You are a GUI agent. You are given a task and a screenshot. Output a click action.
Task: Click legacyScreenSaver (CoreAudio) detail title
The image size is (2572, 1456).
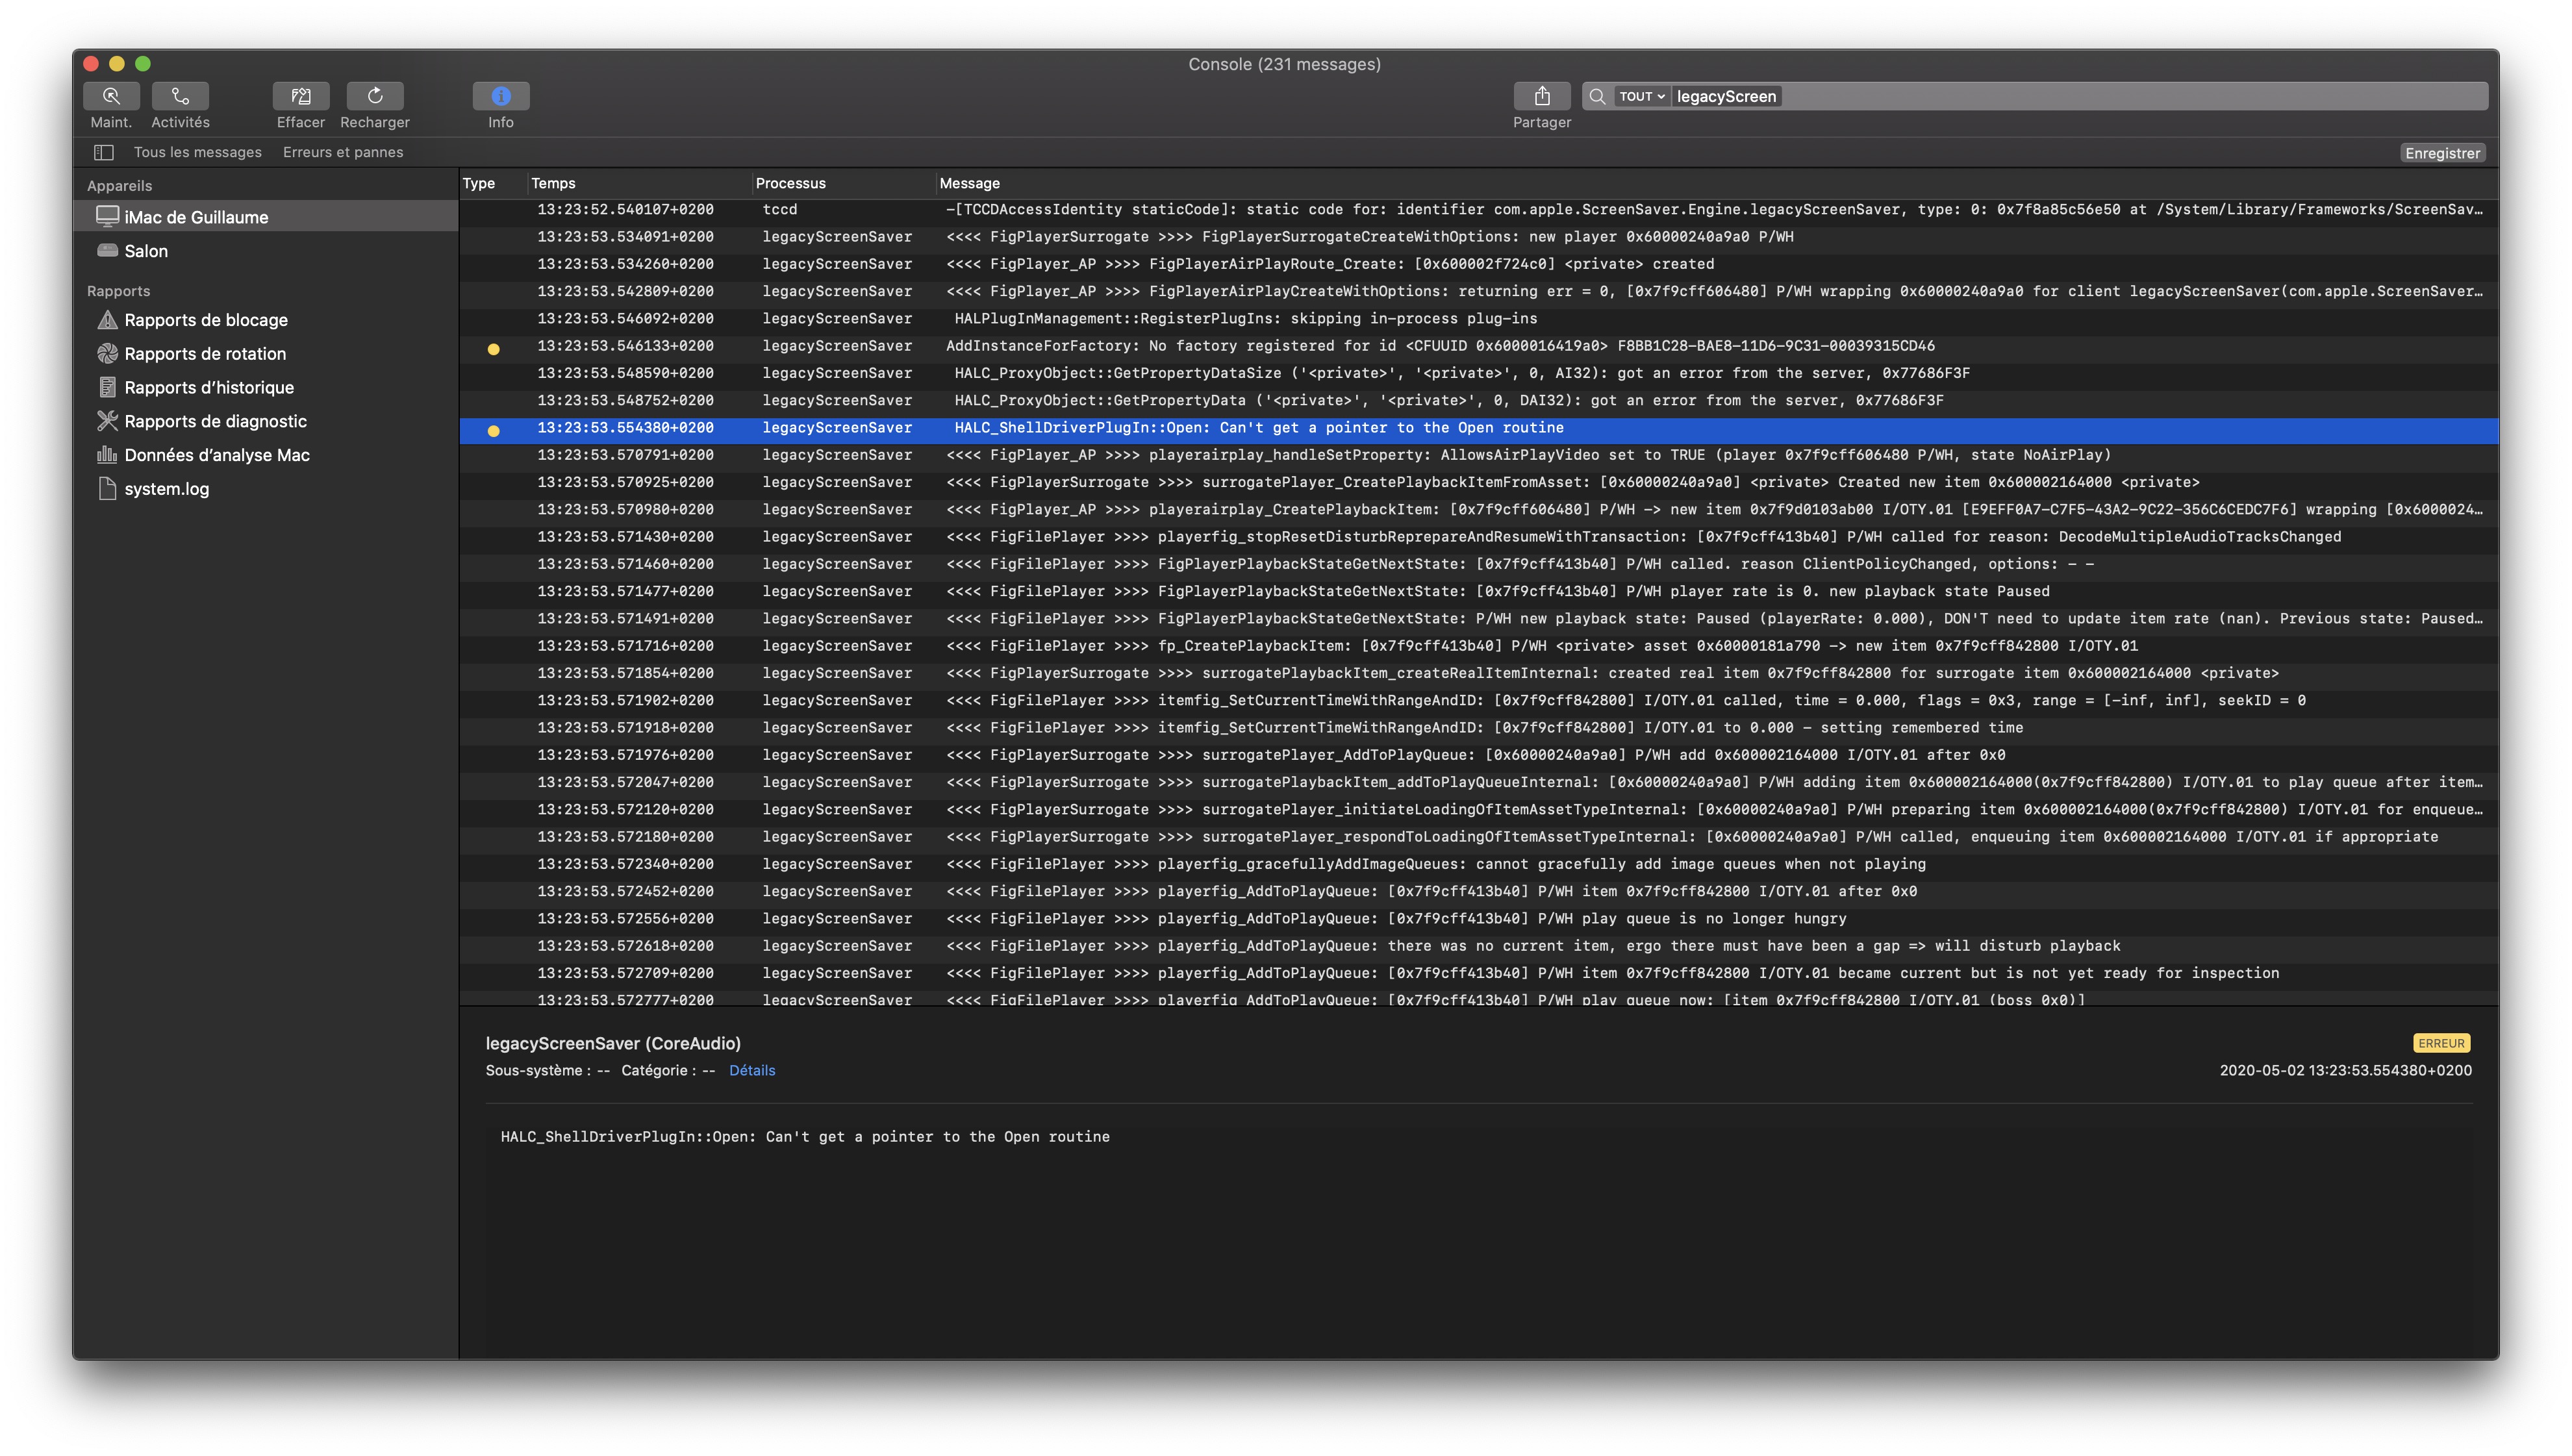point(613,1043)
